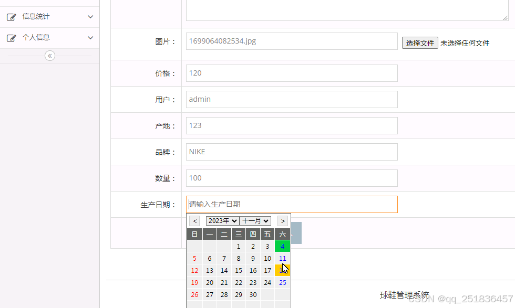Select day 29 in the calendar
Viewport: 515px width, 308px height.
click(239, 295)
